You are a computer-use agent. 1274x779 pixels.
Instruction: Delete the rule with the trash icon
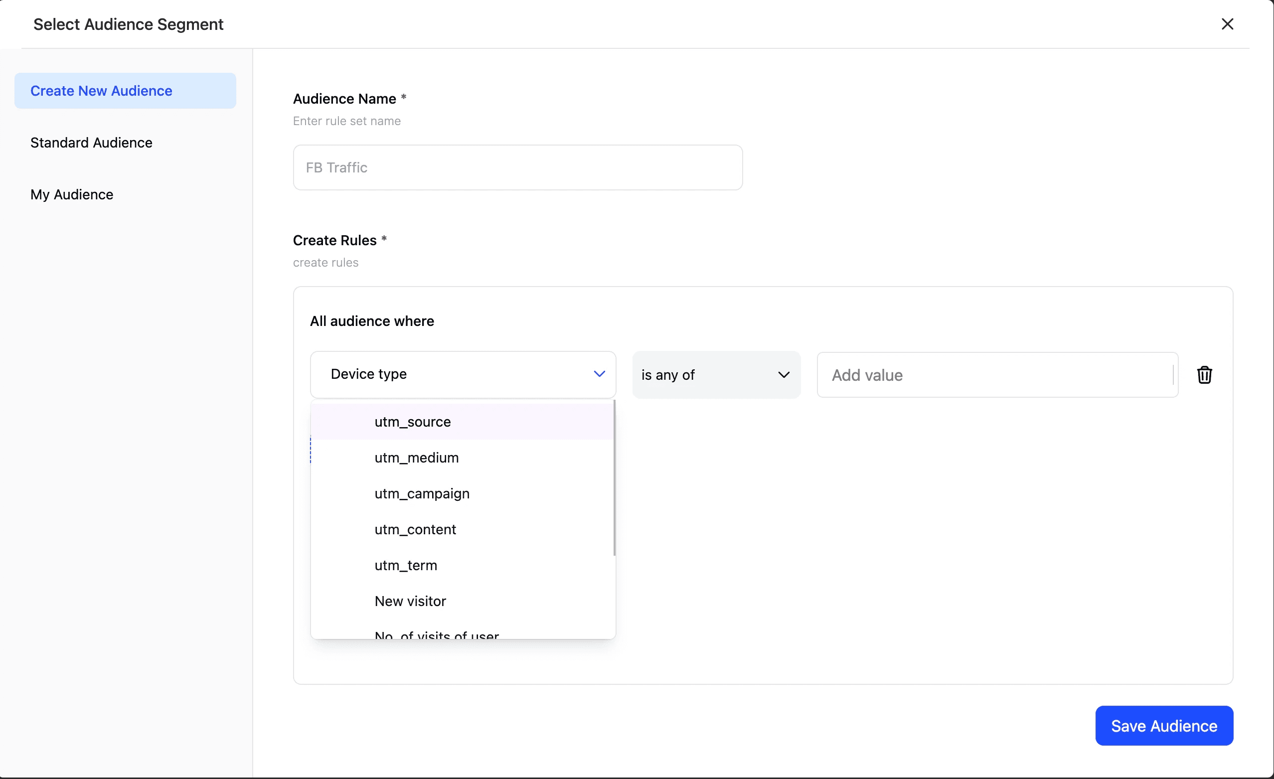(1204, 375)
